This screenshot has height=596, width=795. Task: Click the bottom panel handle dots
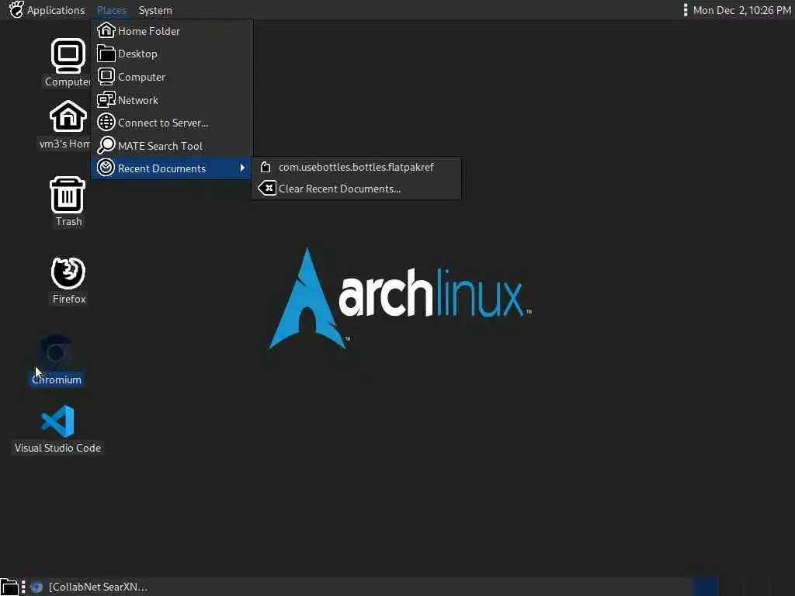point(23,587)
